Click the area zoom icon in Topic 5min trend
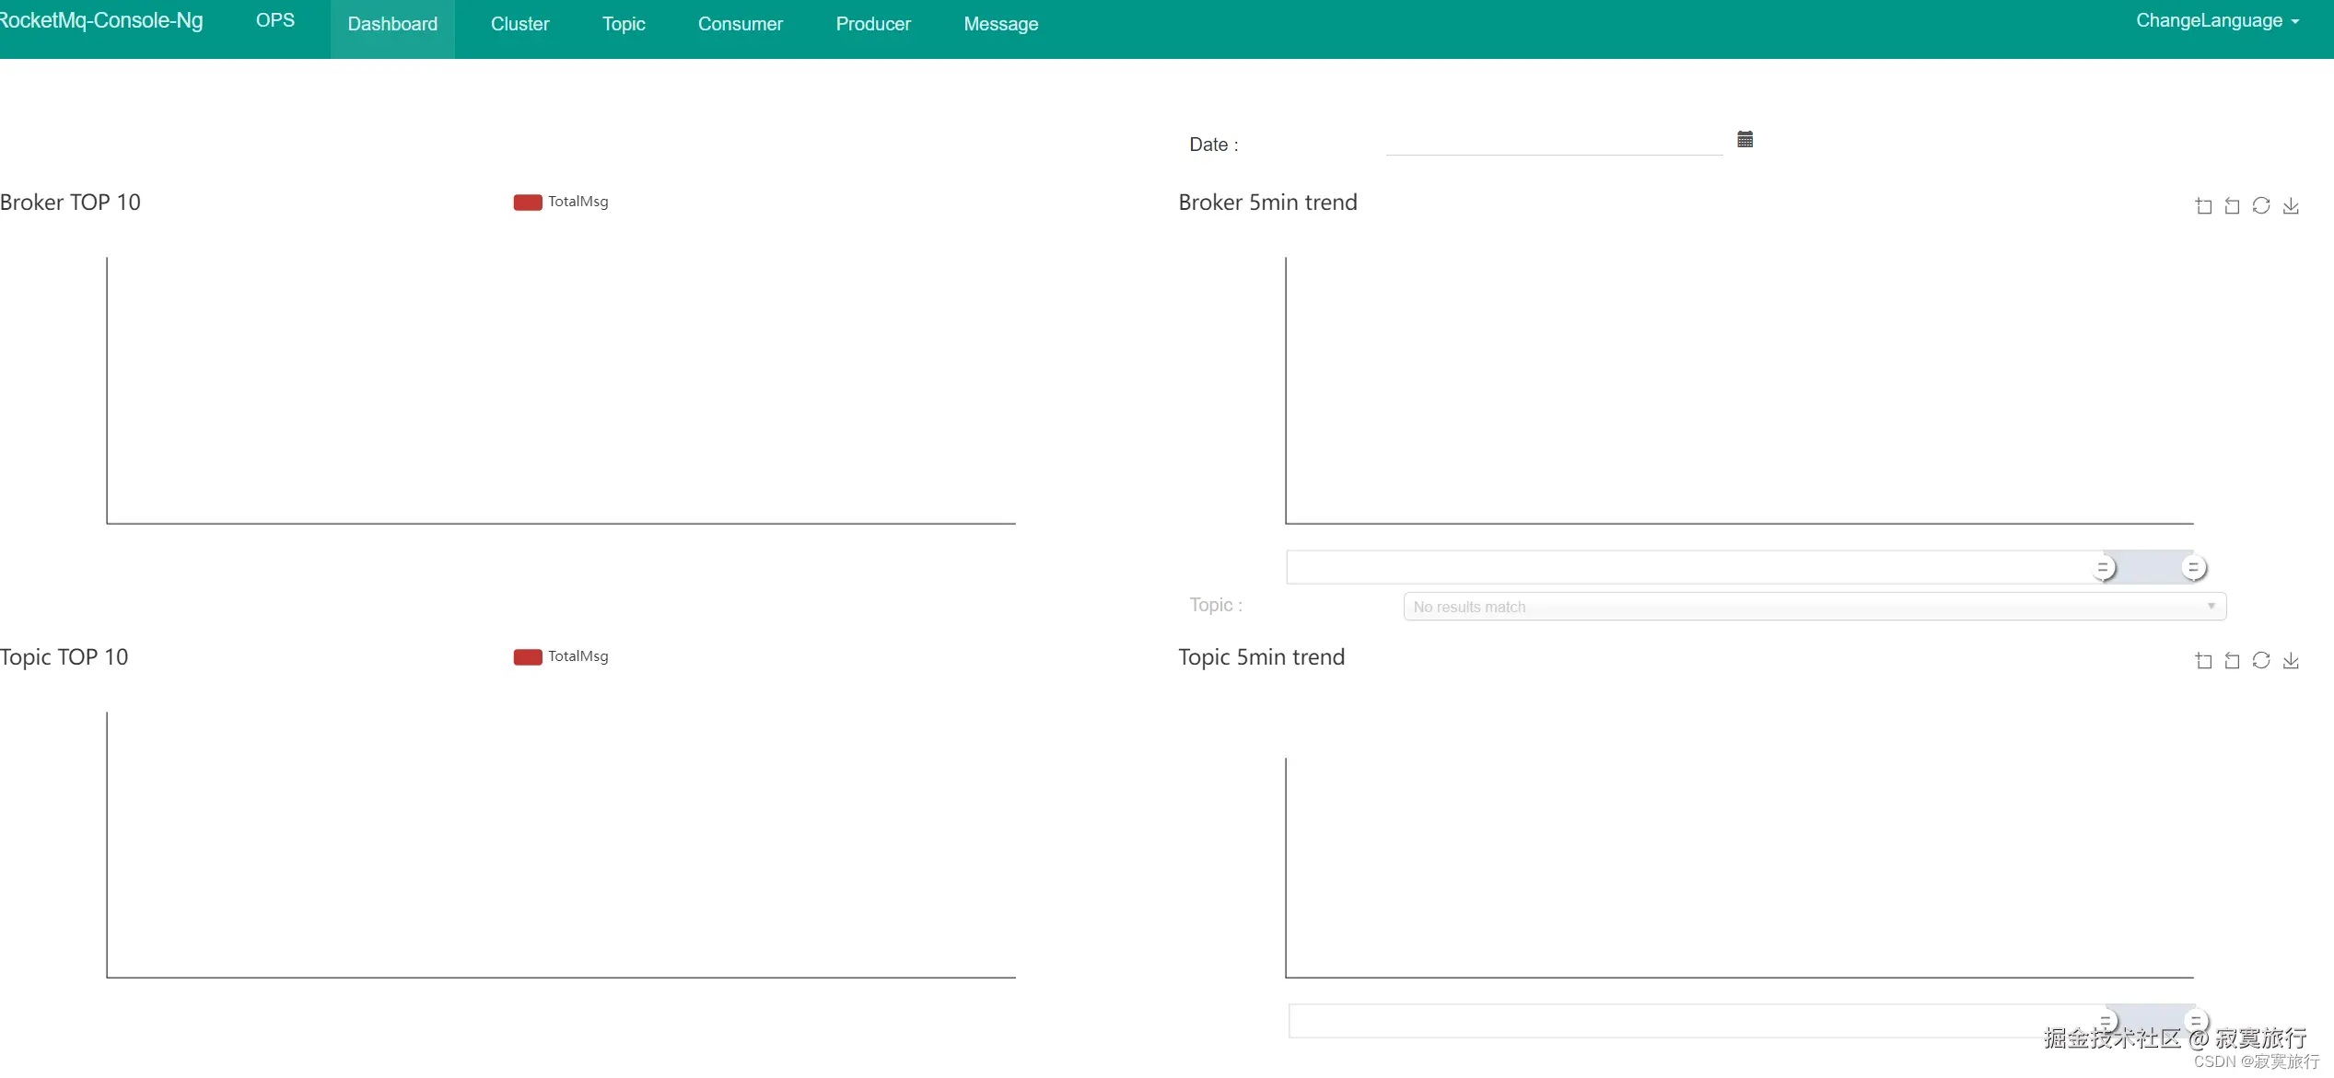This screenshot has width=2334, height=1078. [2203, 661]
